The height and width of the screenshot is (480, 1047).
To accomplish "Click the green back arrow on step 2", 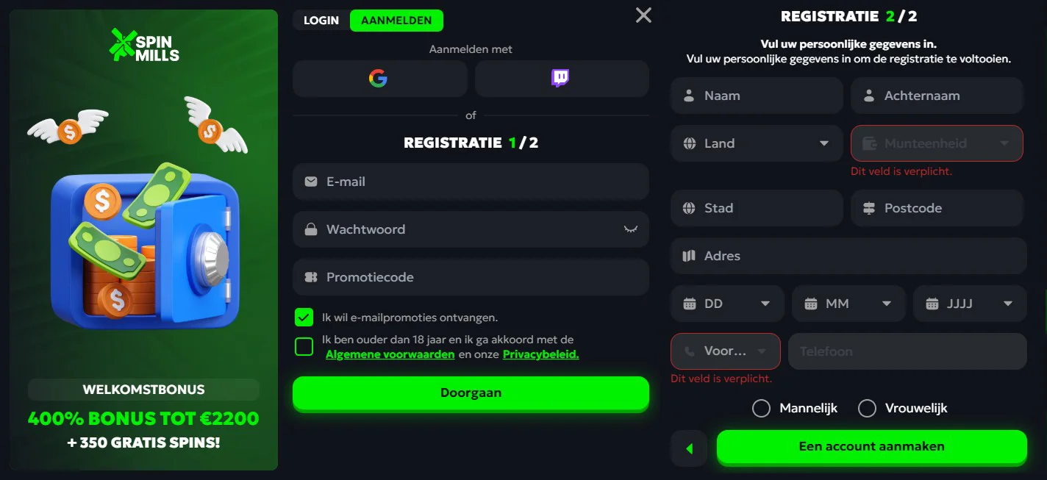I will tap(689, 448).
